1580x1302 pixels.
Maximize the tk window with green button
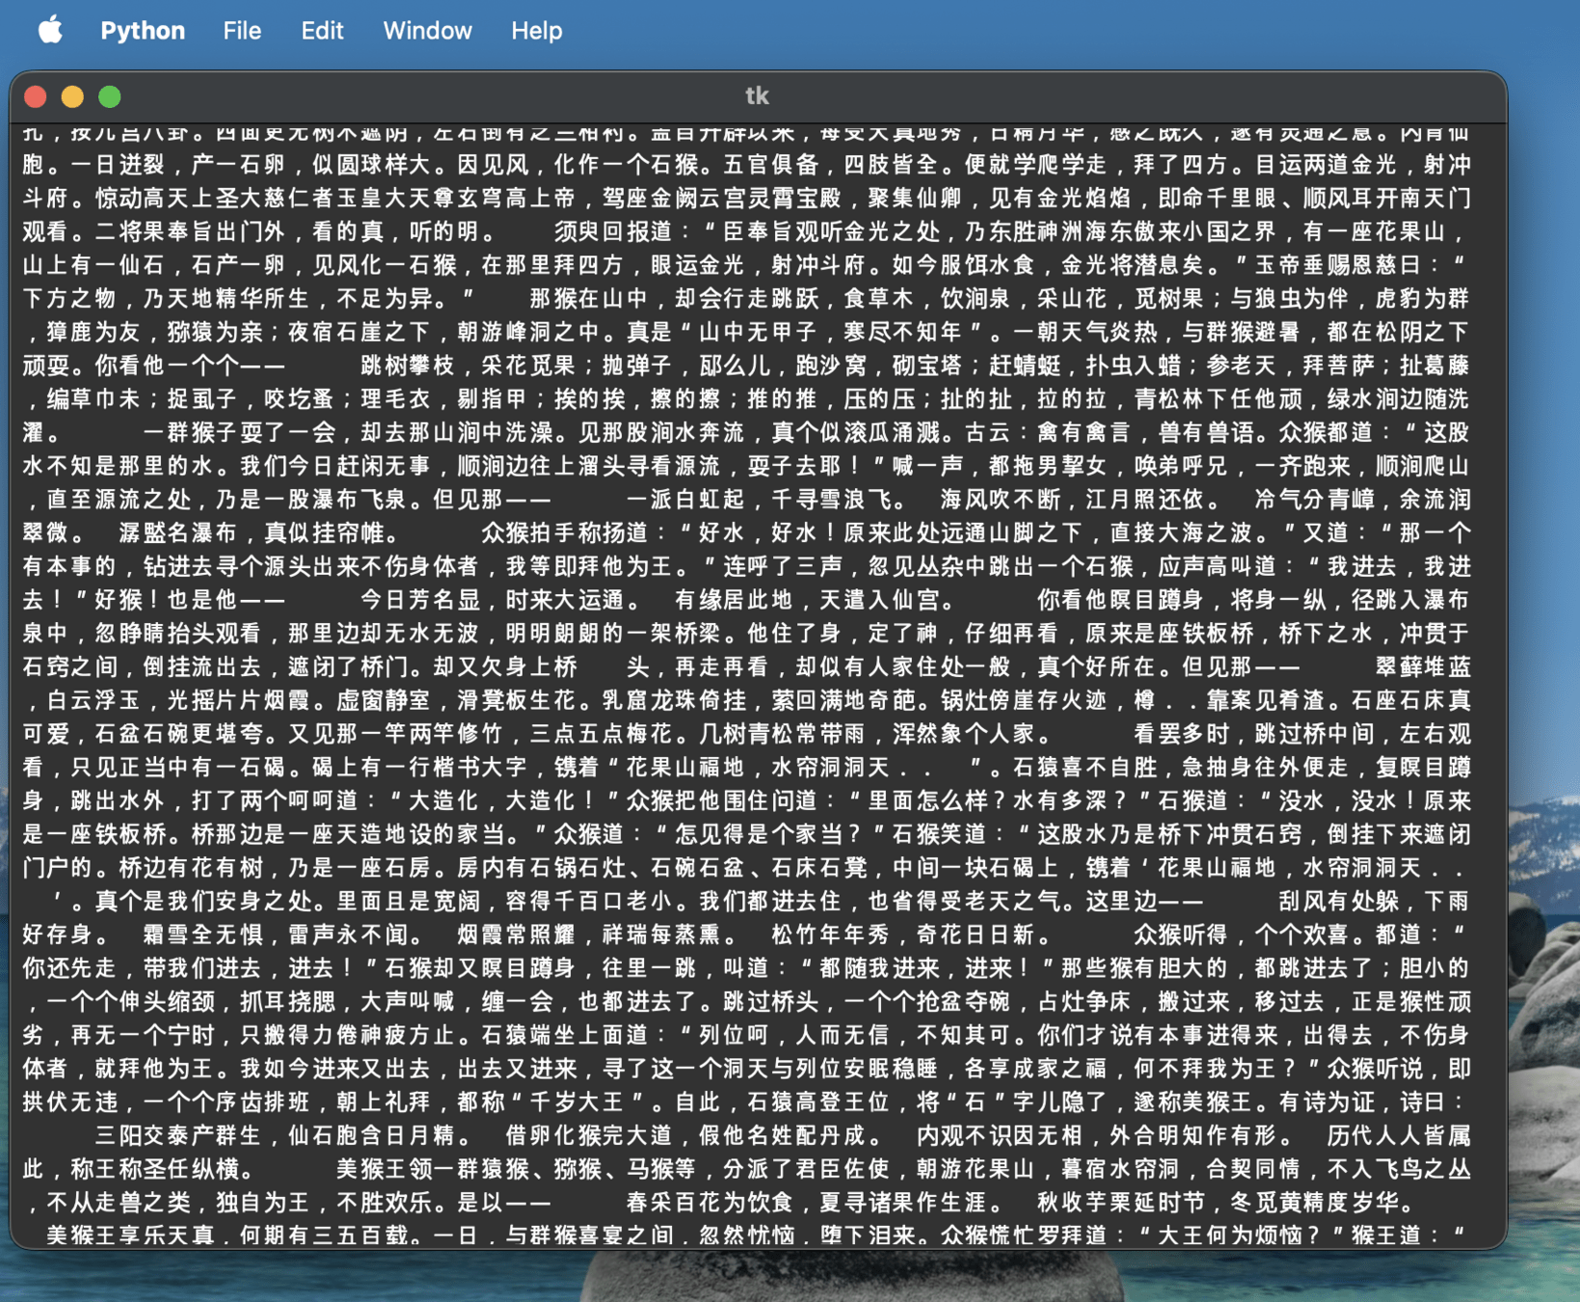[110, 96]
